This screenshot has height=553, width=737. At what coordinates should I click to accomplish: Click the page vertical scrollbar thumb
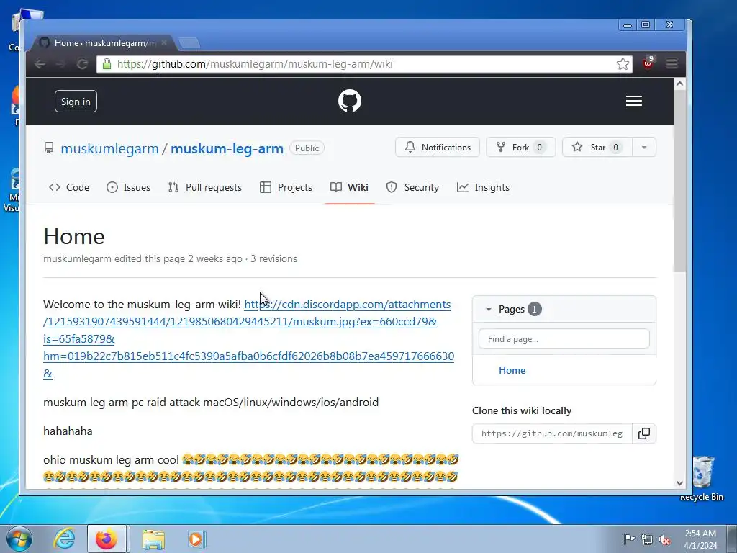[679, 181]
